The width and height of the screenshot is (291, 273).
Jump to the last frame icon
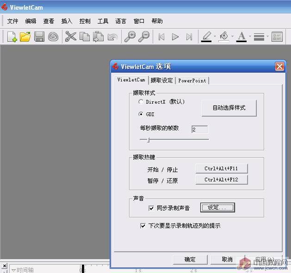(189, 37)
